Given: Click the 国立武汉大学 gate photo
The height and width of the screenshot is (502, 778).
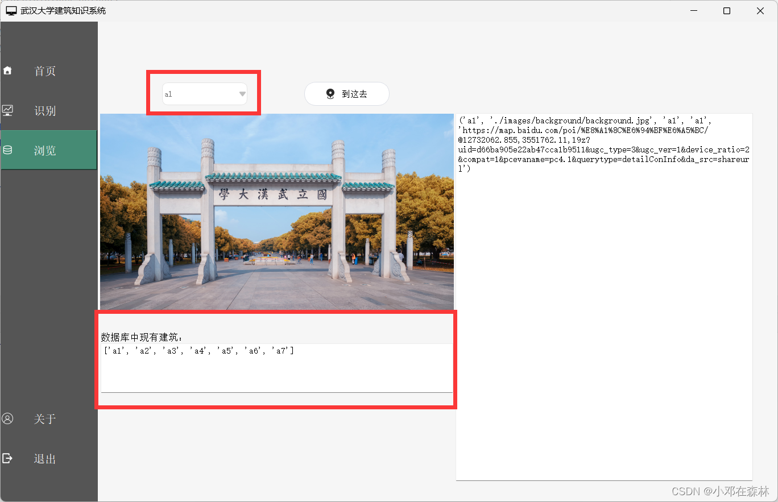Looking at the screenshot, I should (277, 211).
